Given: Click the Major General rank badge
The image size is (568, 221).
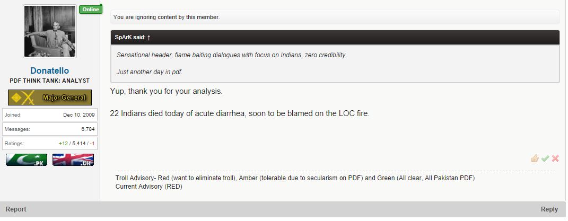Looking at the screenshot, I should 50,98.
